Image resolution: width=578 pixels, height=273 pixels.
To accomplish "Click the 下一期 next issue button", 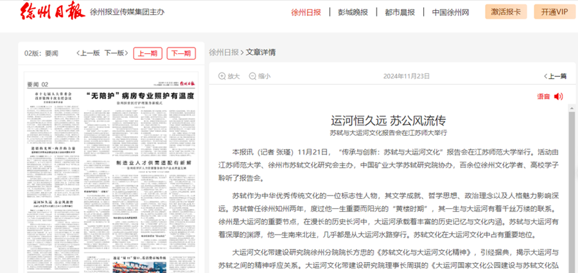I will tap(180, 53).
